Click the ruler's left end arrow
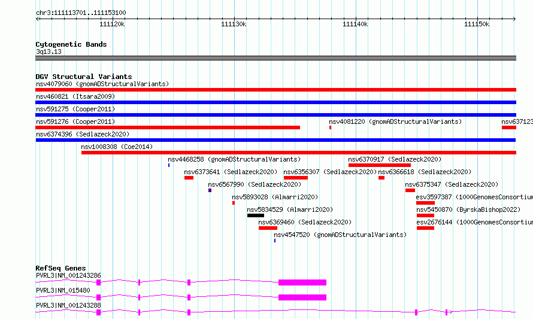 [x=37, y=19]
